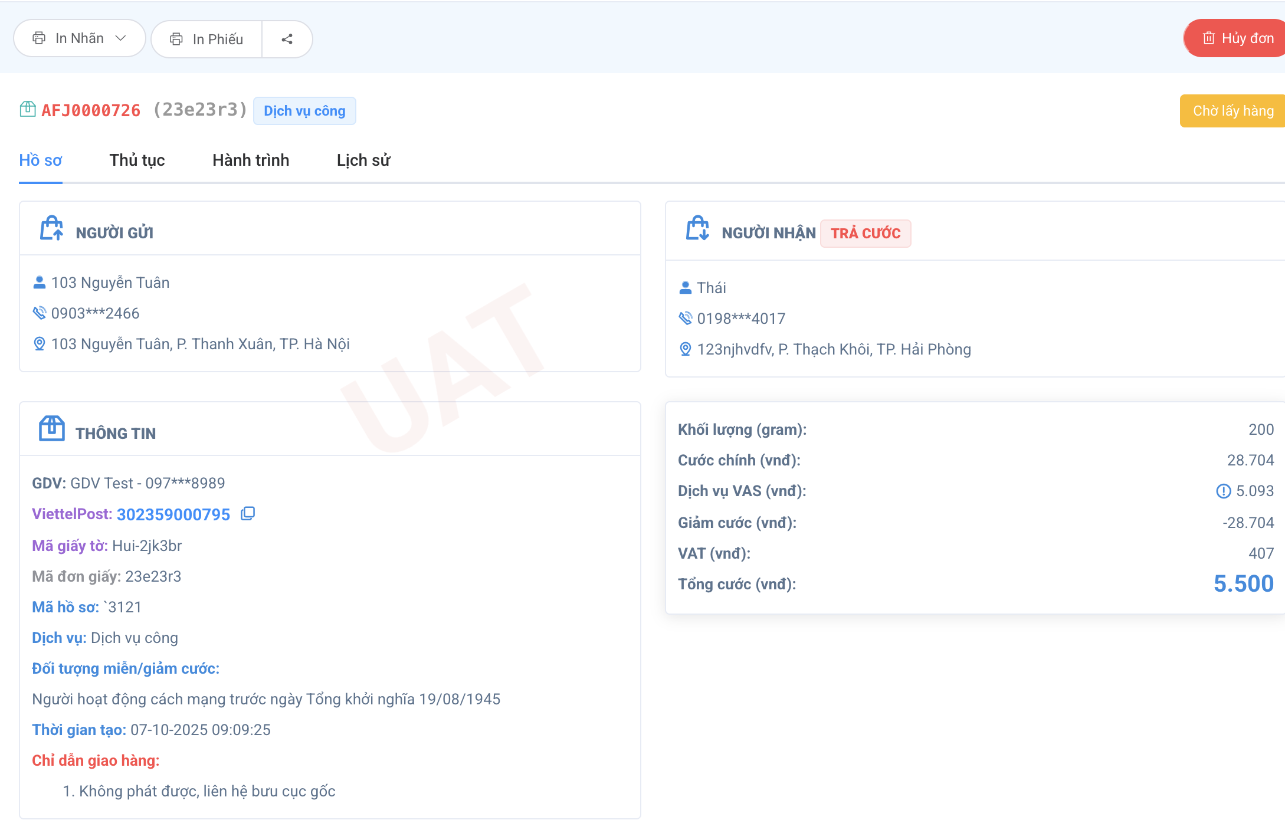
Task: Click the sender location pin icon
Action: 39,344
